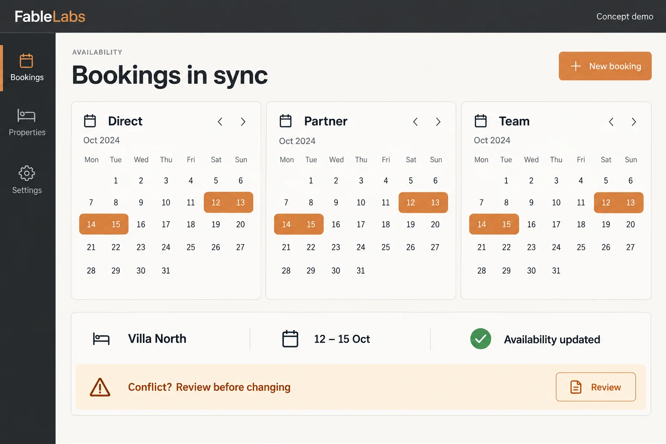This screenshot has width=666, height=444.
Task: Open the Bookings sidebar section
Action: [x=27, y=68]
